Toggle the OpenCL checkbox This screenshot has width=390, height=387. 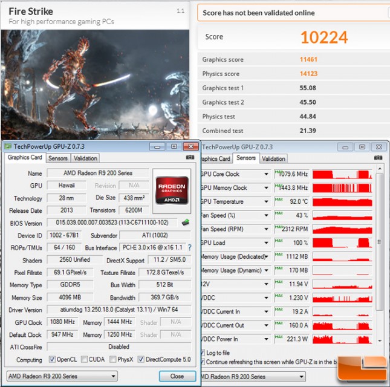pyautogui.click(x=52, y=359)
